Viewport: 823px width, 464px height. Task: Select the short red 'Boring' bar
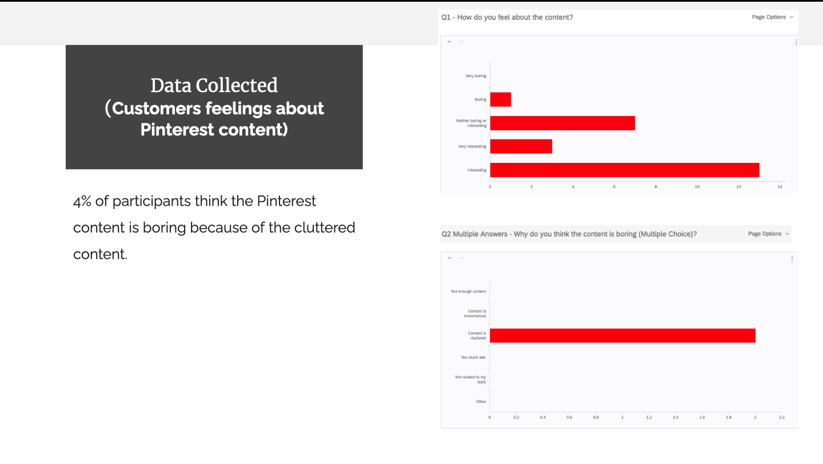coord(501,99)
